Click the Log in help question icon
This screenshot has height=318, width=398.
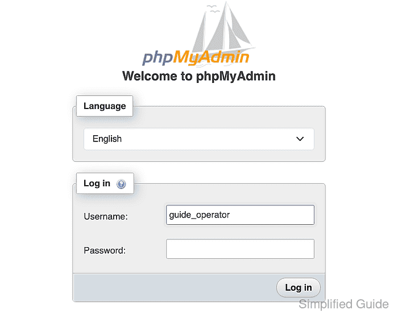(x=121, y=184)
